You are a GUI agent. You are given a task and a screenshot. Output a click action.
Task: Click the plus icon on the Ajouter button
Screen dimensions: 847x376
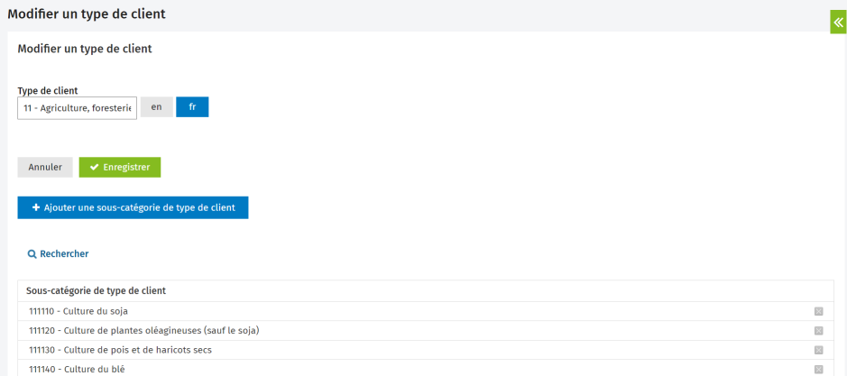point(35,207)
